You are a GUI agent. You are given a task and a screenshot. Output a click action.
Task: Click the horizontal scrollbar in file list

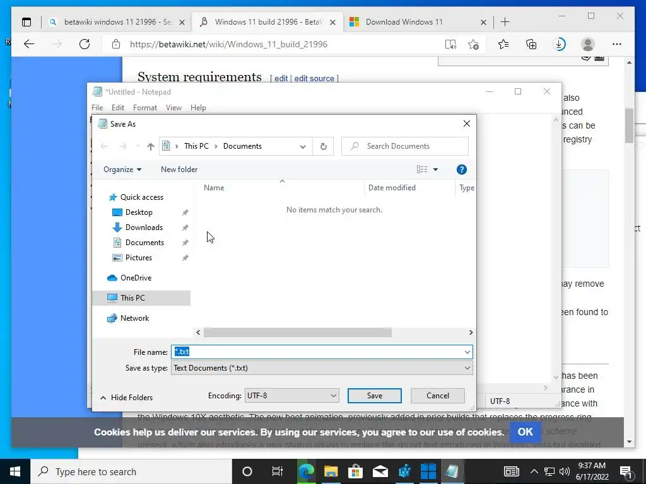point(298,333)
